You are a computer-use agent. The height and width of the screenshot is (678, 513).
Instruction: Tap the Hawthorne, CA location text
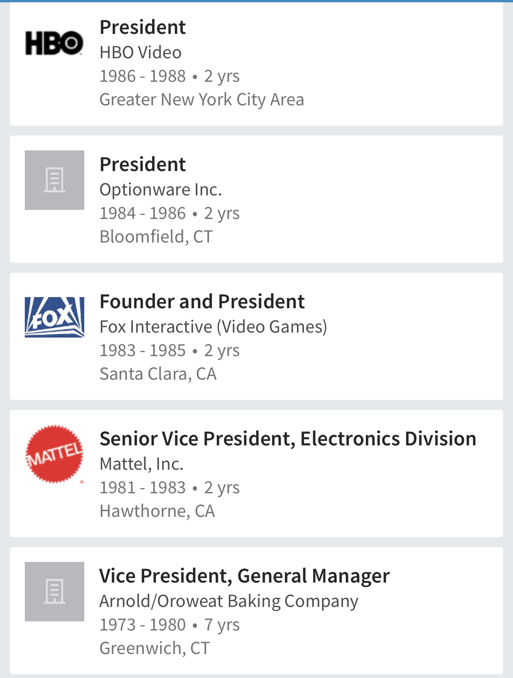click(157, 511)
